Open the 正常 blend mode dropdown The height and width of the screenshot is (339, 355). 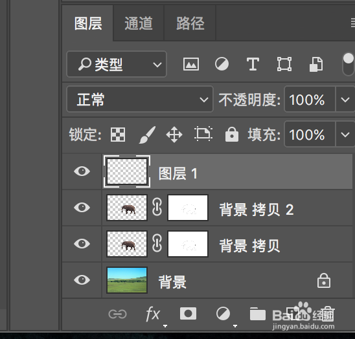click(x=140, y=99)
